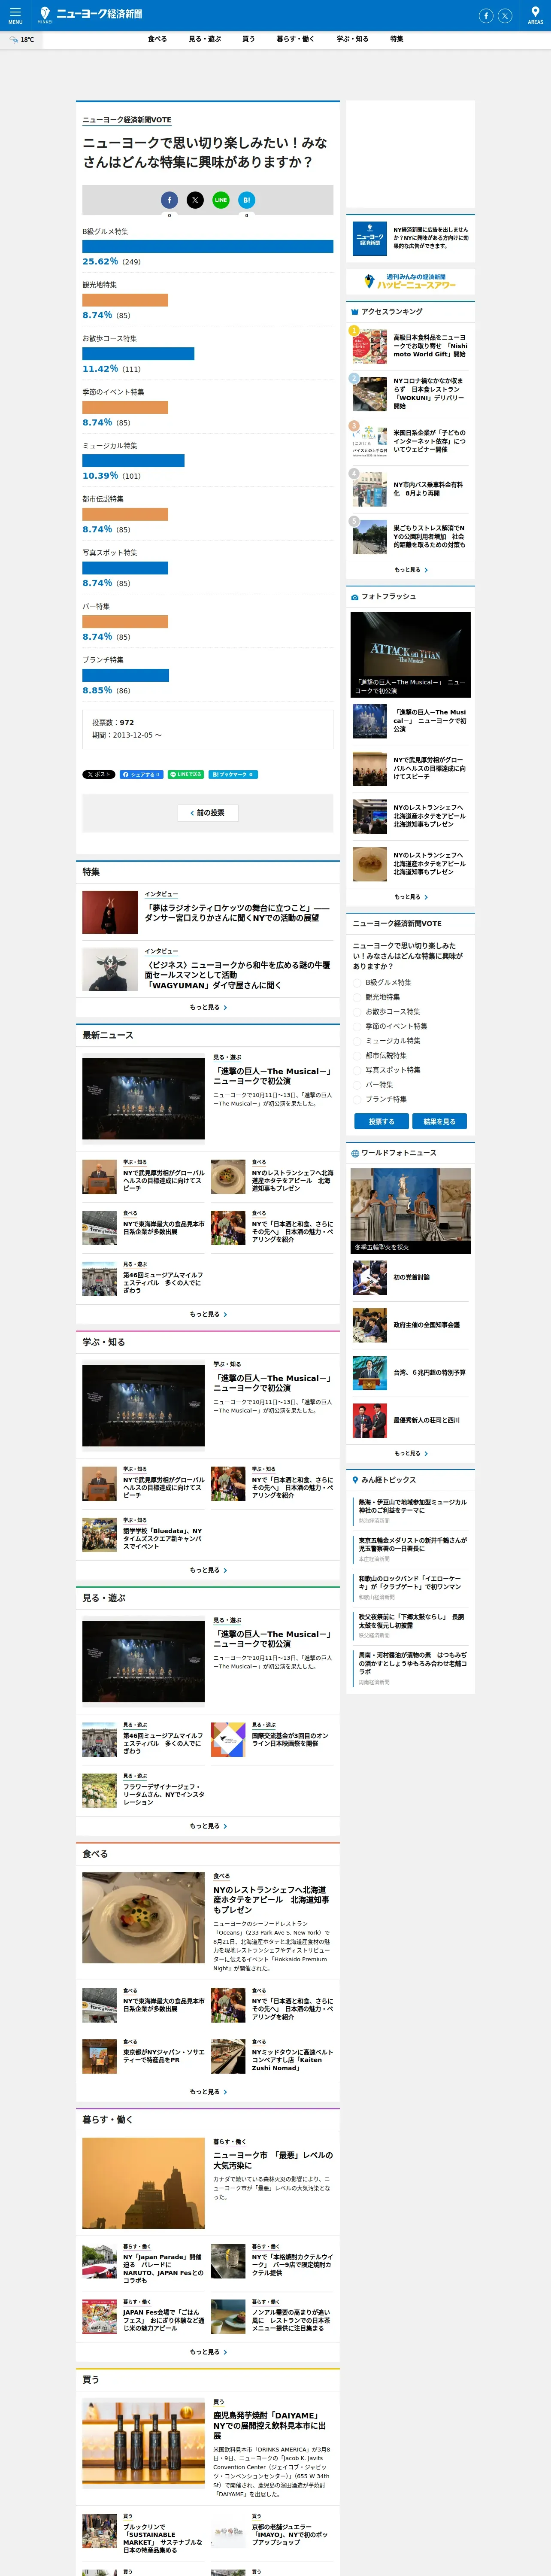Open もっと見る under 最新ニュース section
This screenshot has width=551, height=2576.
(208, 1314)
